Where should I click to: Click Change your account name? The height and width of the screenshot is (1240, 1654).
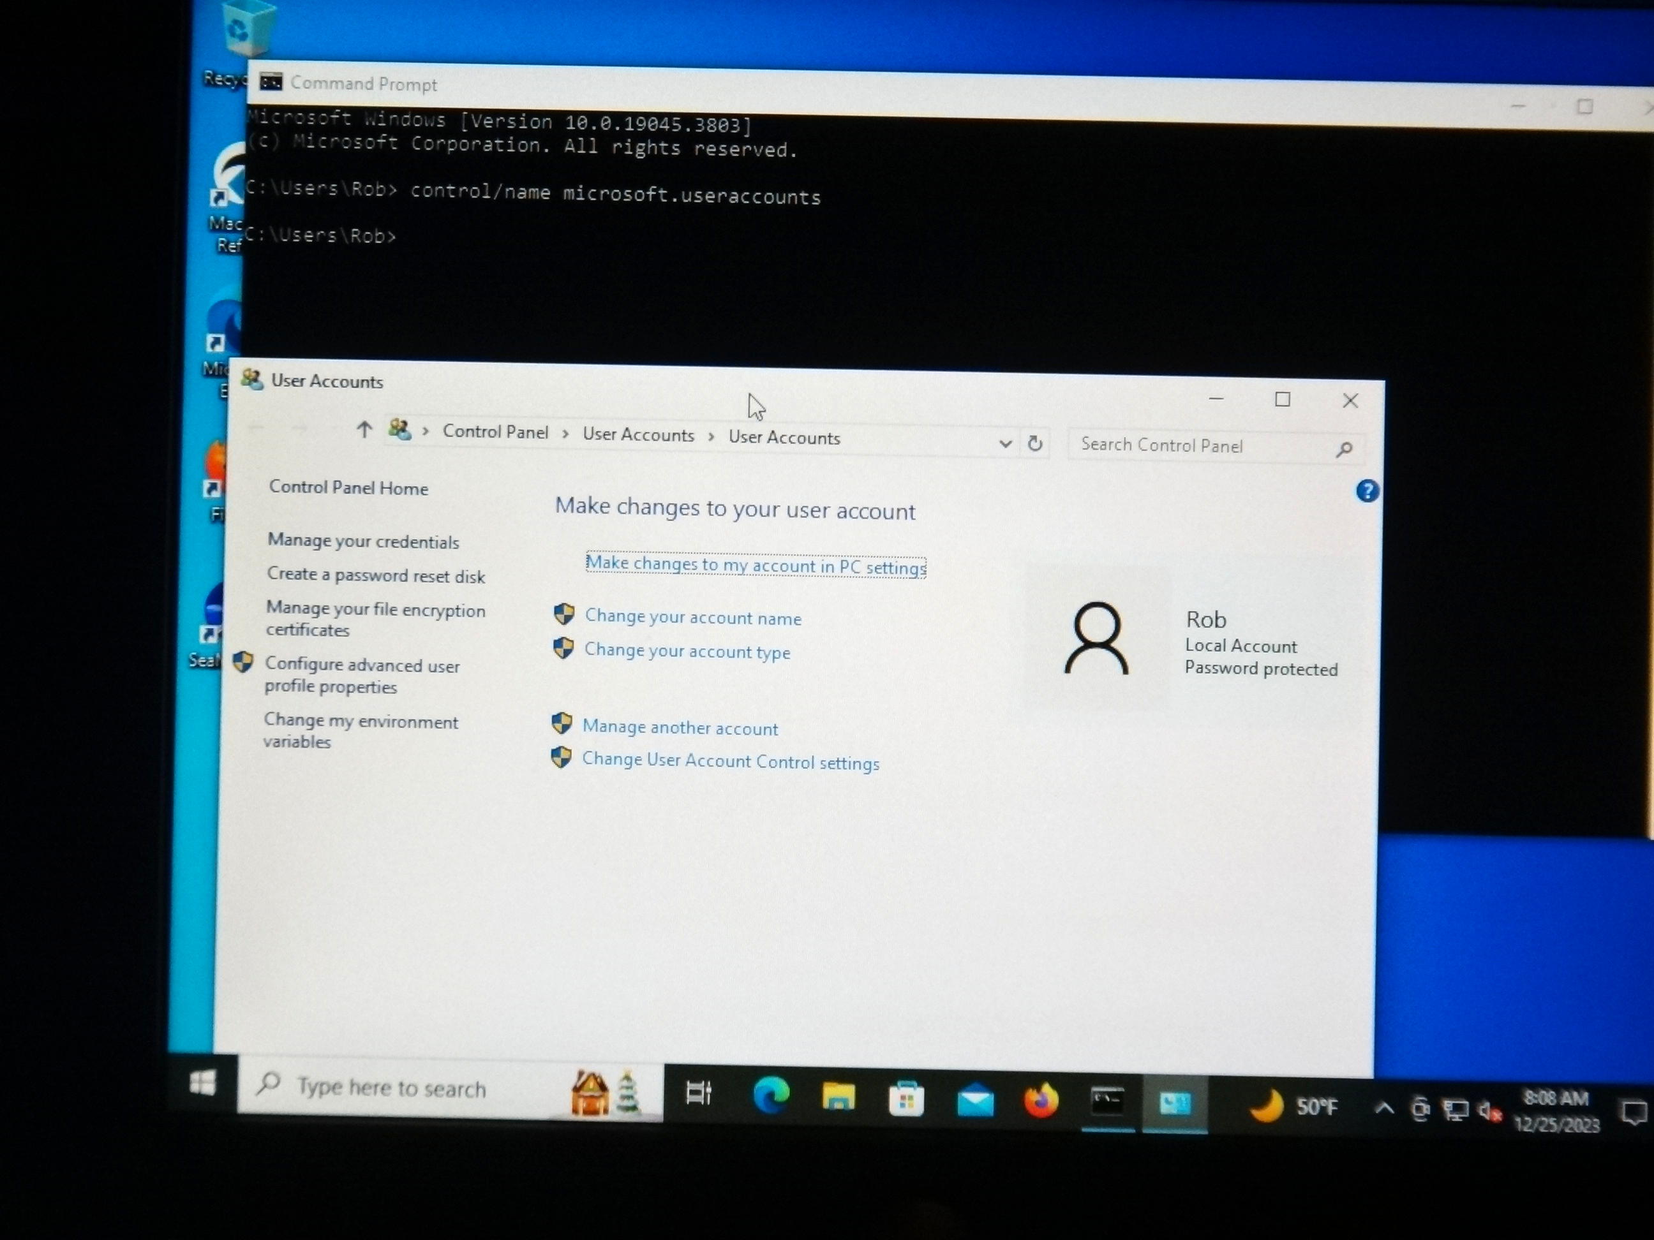(x=692, y=617)
